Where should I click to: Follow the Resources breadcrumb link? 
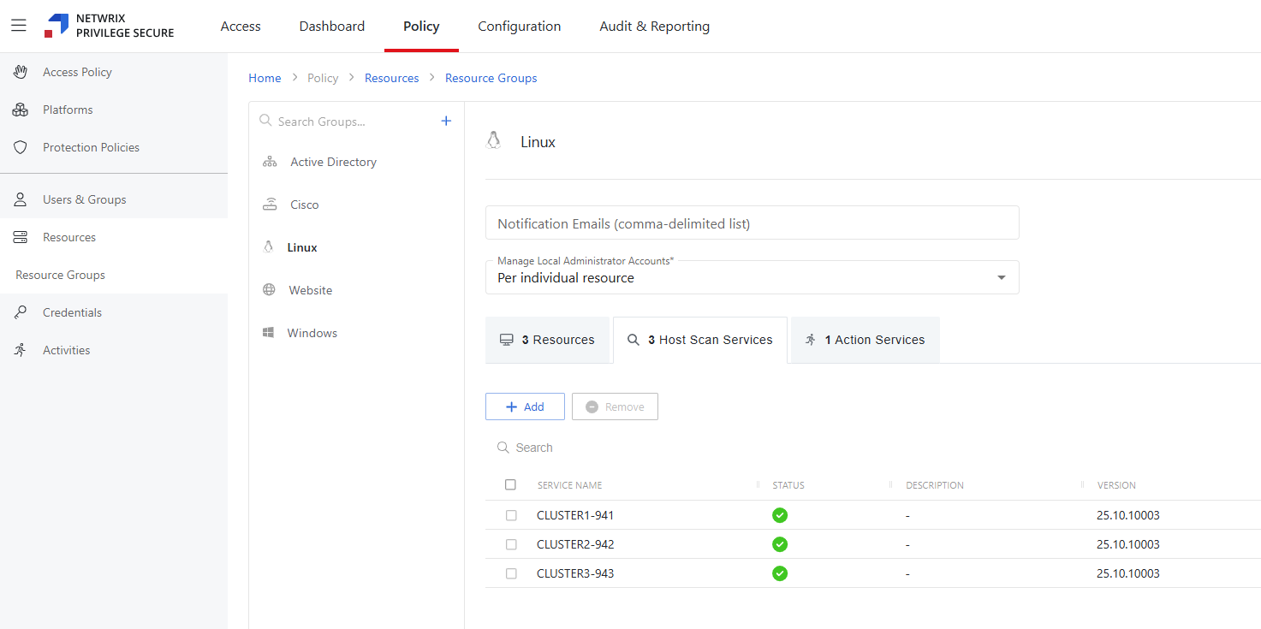tap(391, 78)
